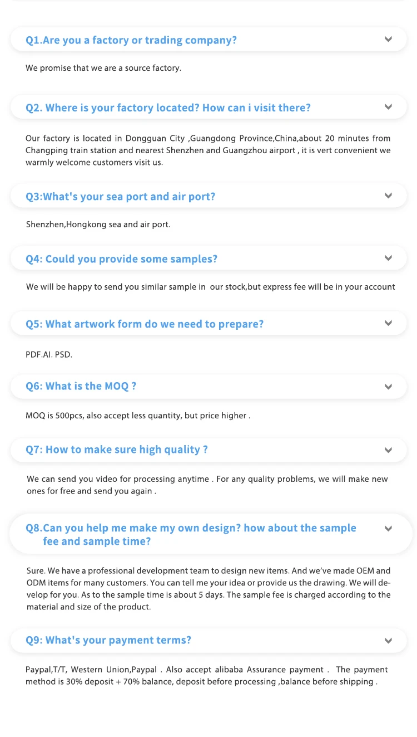
Task: Click chevron next to artwork form question
Action: coord(388,323)
